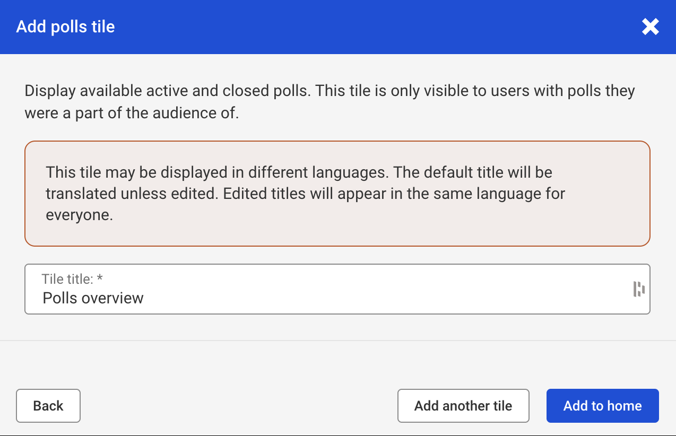Click the divider line above the footer buttons
The height and width of the screenshot is (436, 676).
click(x=337, y=340)
